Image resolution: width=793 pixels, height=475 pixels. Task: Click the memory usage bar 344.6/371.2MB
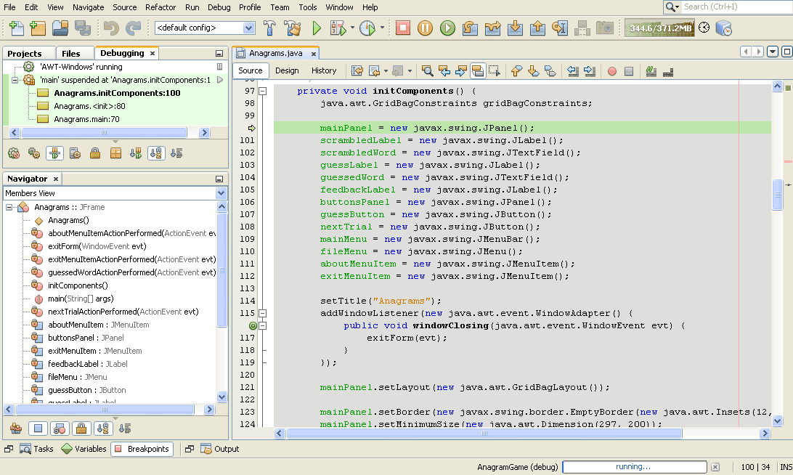[x=659, y=28]
